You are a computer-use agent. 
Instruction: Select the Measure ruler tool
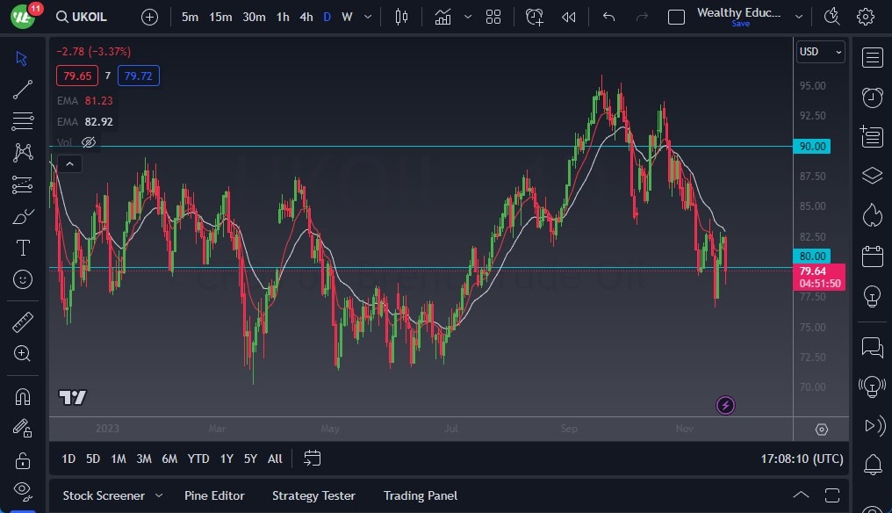22,322
